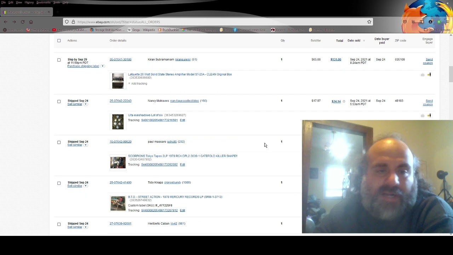Open the Help menu
This screenshot has height=255, width=453.
click(65, 2)
